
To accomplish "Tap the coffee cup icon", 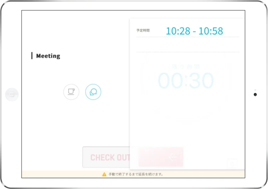I will pos(71,92).
